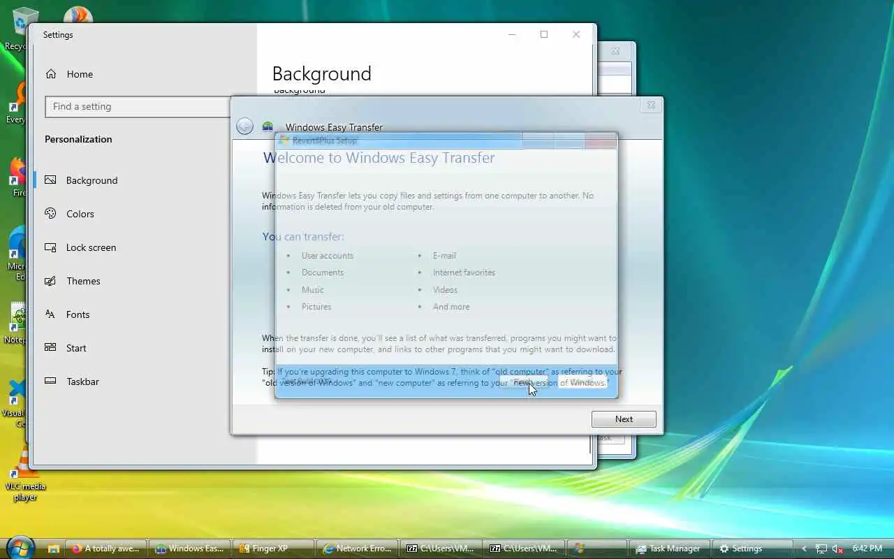Close the Settings window
The height and width of the screenshot is (559, 894).
click(576, 34)
